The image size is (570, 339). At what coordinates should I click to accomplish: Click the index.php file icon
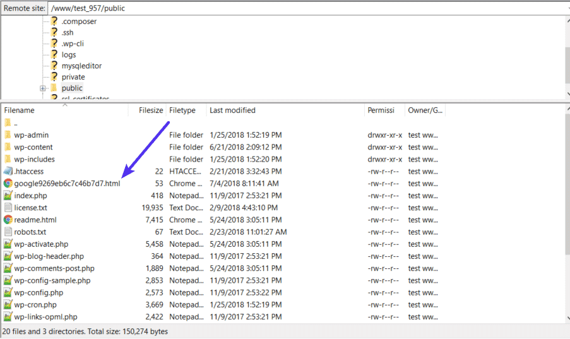pyautogui.click(x=8, y=196)
